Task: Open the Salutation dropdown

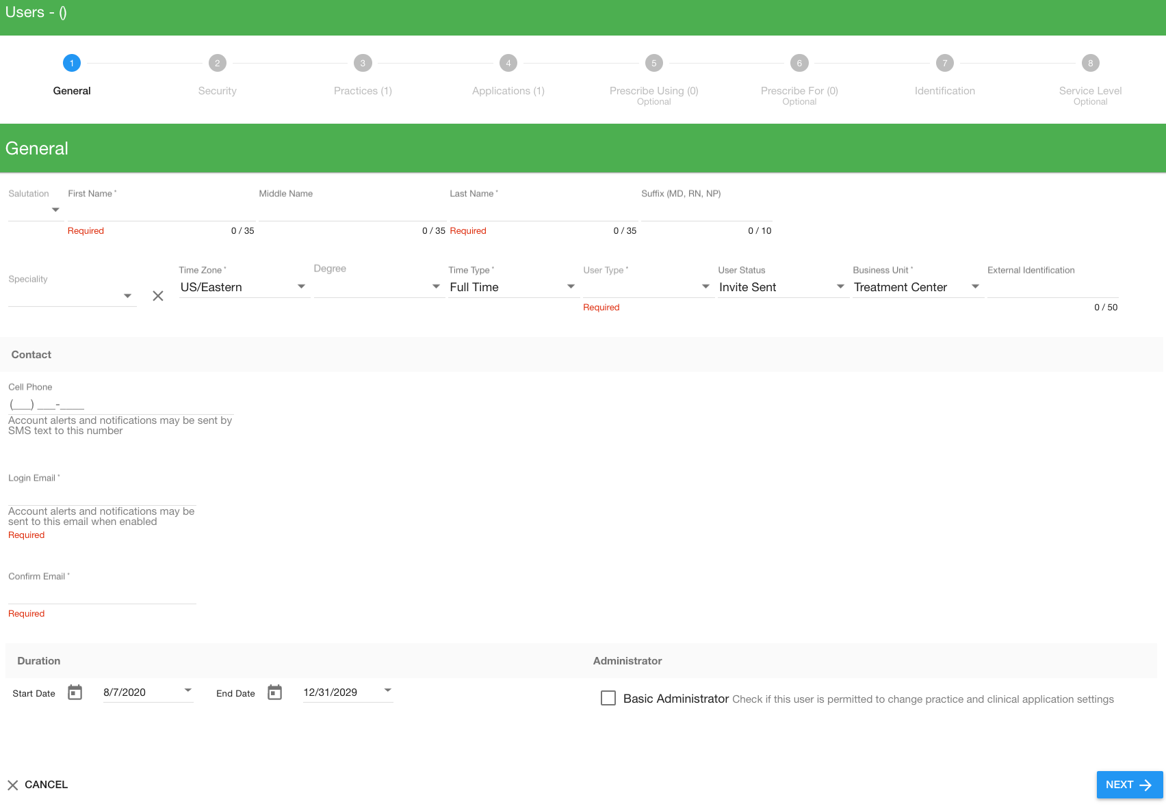Action: (36, 210)
